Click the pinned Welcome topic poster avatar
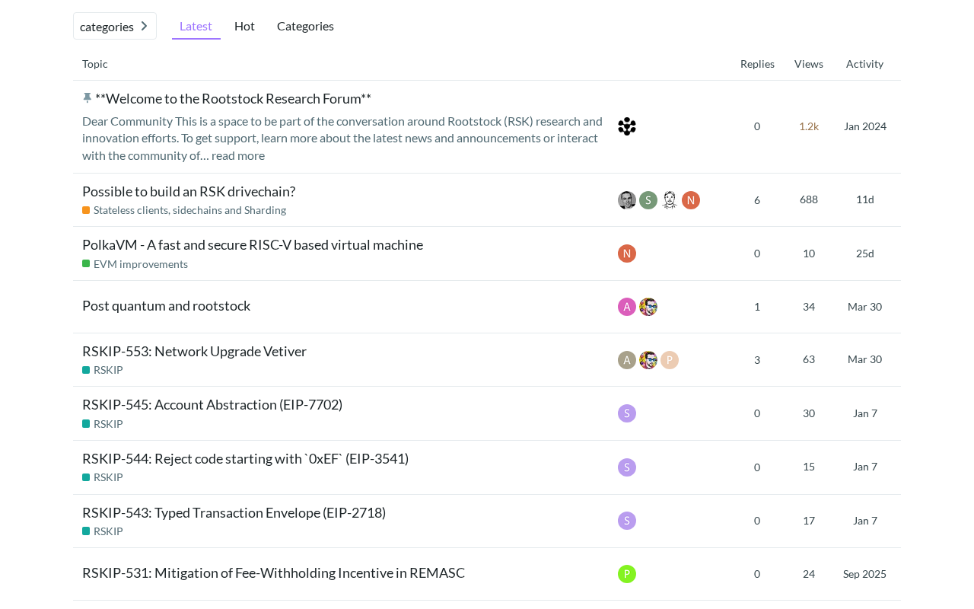974x609 pixels. (x=627, y=126)
